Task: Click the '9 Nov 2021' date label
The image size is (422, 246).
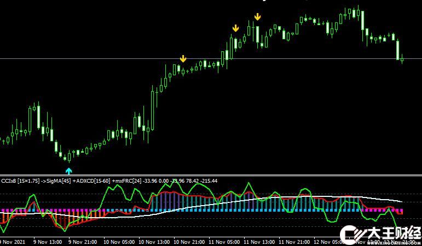Action: 13,242
